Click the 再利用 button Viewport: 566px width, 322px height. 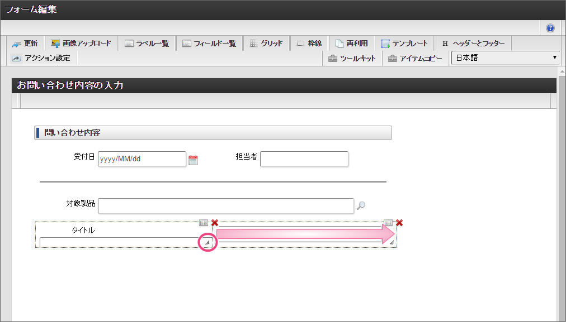click(x=352, y=44)
